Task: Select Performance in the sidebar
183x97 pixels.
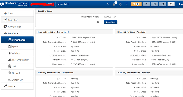Action: pyautogui.click(x=17, y=40)
